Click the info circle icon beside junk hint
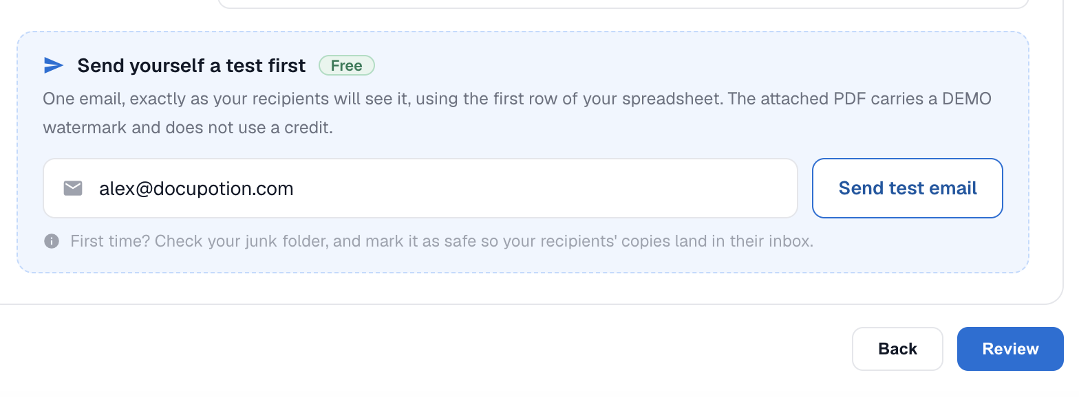The width and height of the screenshot is (1079, 397). click(x=52, y=241)
